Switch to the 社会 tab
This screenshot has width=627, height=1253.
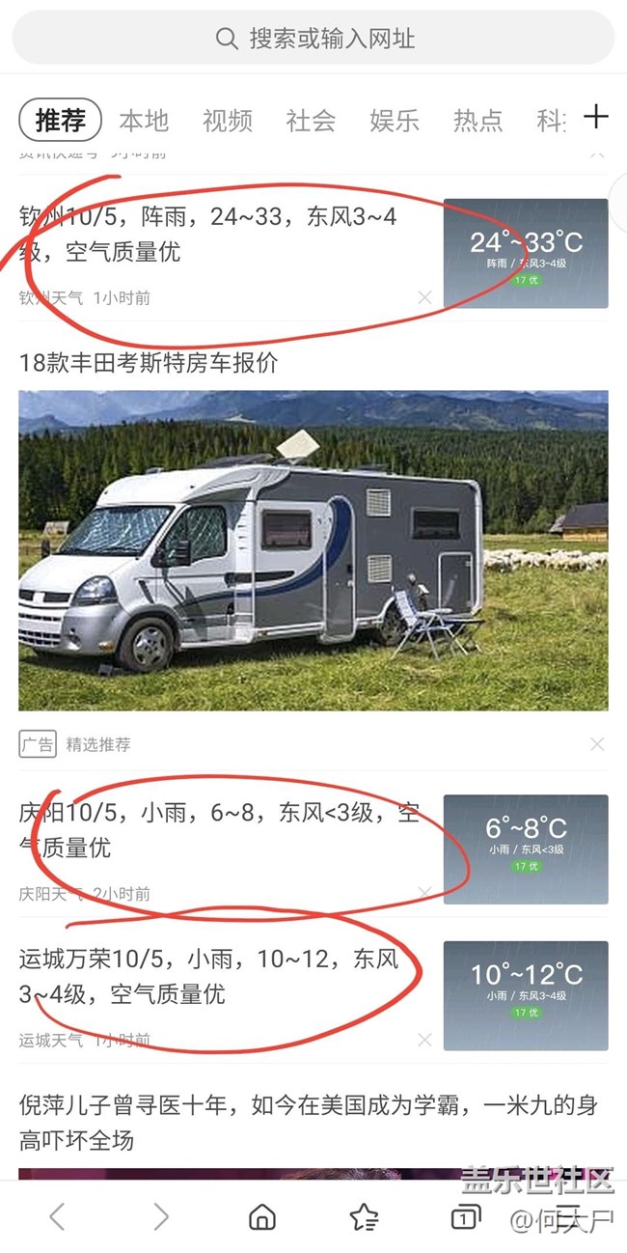[311, 120]
